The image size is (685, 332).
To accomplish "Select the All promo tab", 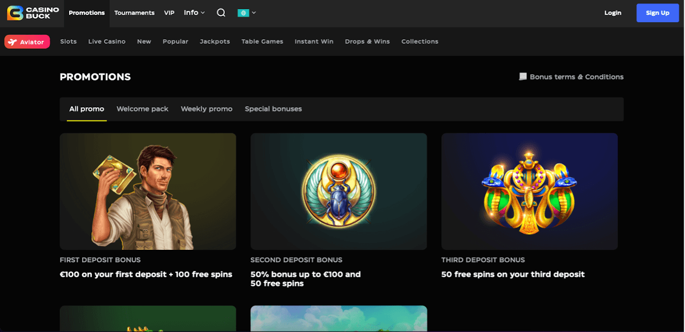I will tap(87, 109).
